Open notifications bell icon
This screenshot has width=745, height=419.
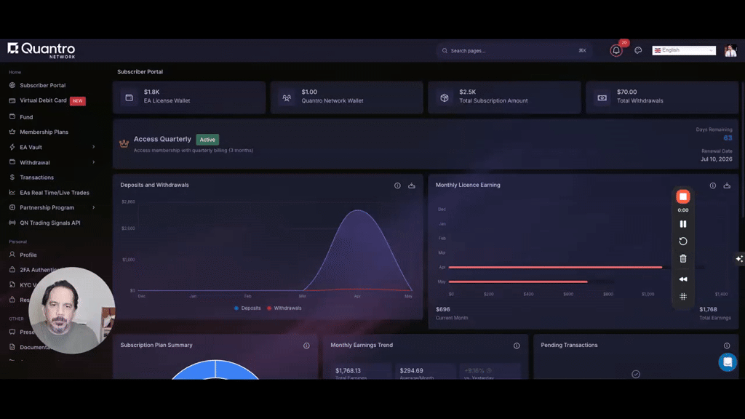(615, 50)
